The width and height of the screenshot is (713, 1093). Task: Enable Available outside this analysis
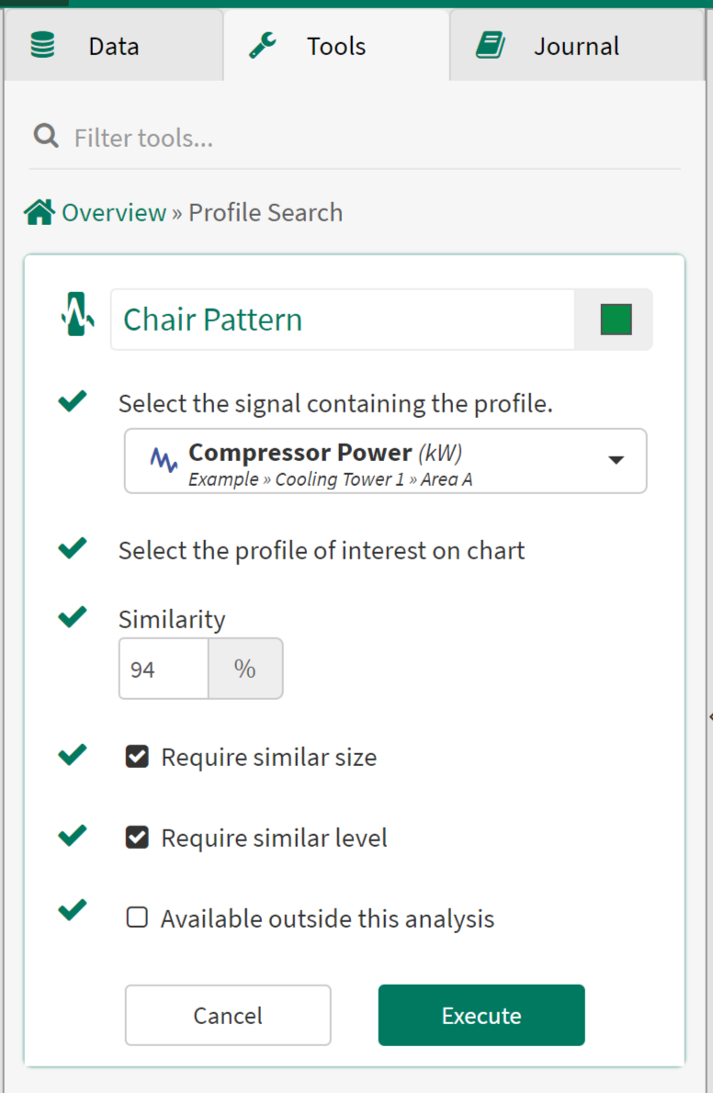pos(137,918)
